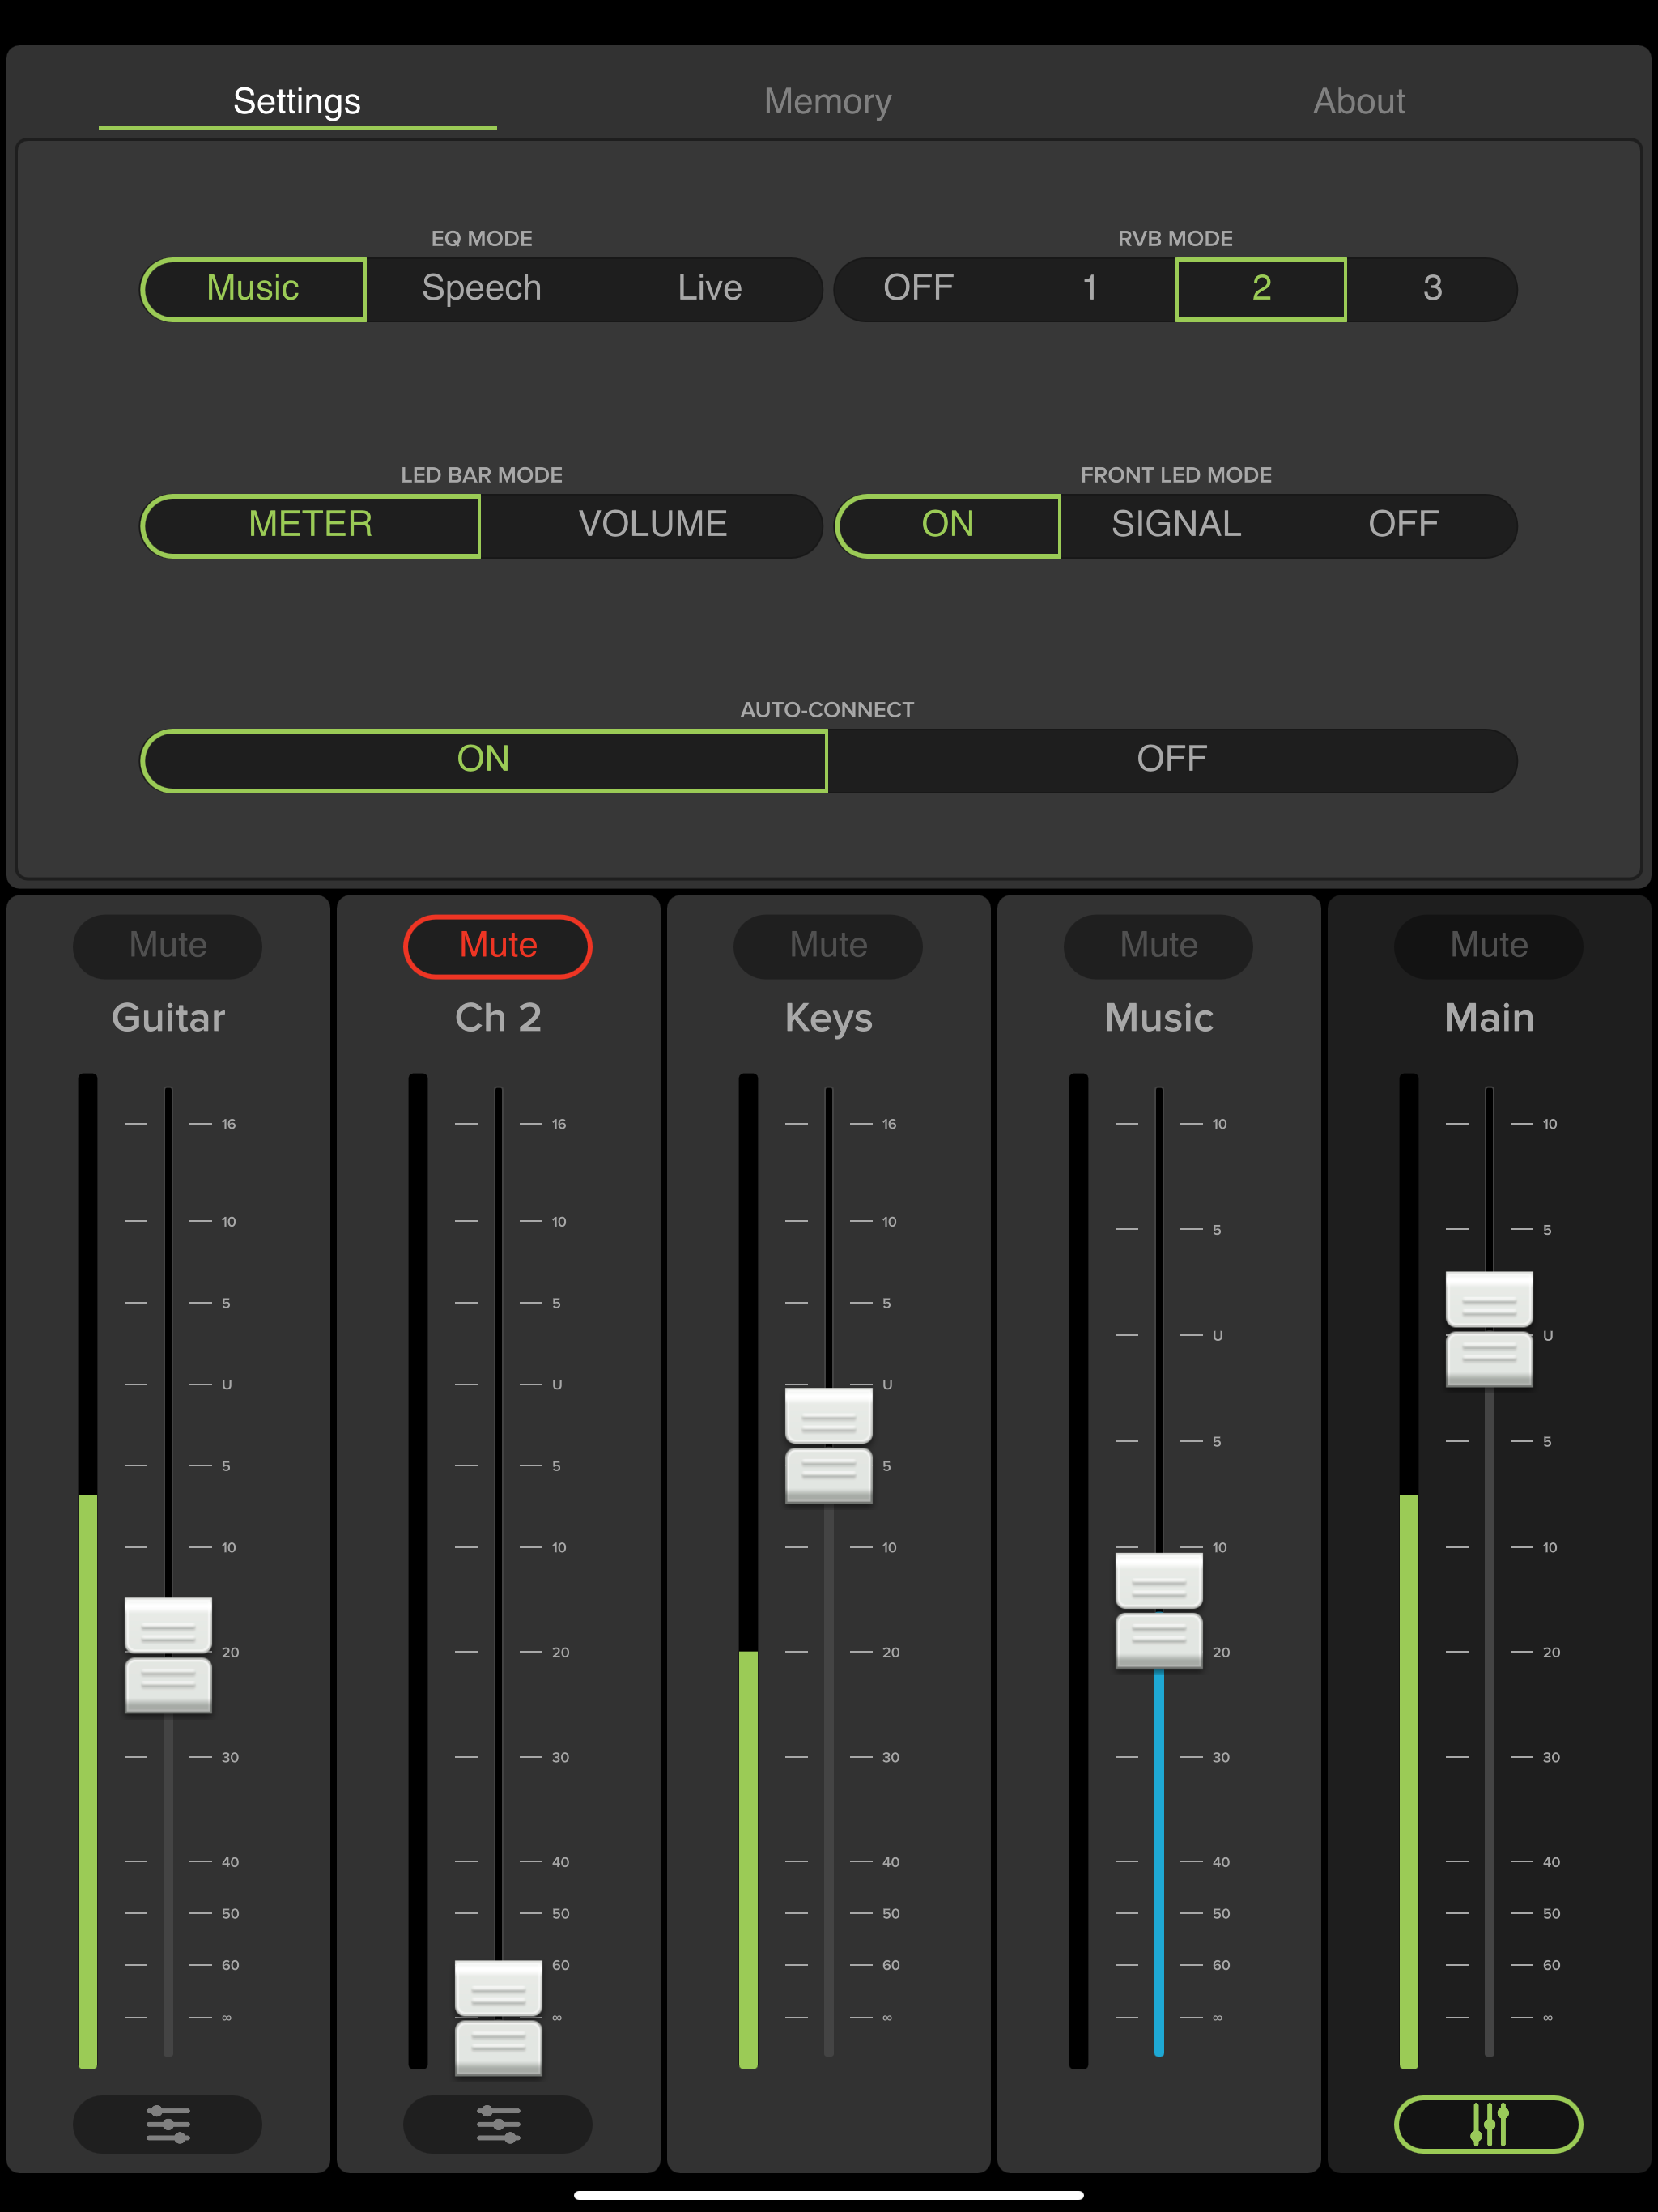Screen dimensions: 1658x2212
Task: Choose VOLUME for LED bar mode
Action: point(652,525)
